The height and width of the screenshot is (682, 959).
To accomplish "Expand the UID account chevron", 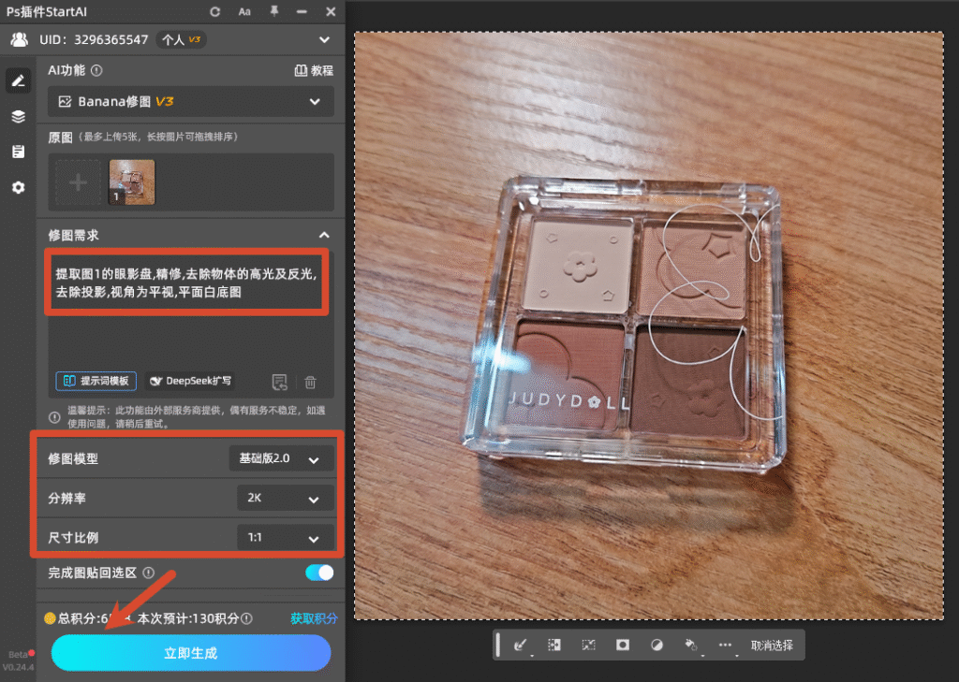I will 324,39.
